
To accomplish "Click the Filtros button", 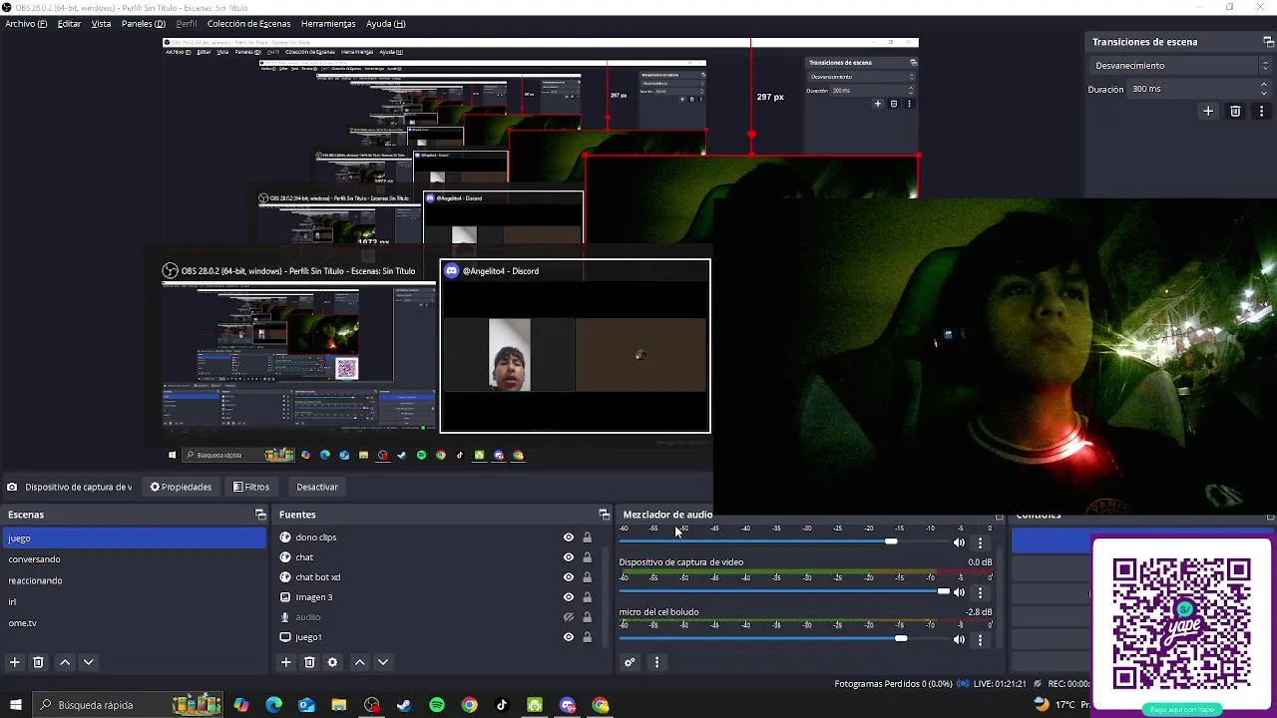I will (251, 487).
